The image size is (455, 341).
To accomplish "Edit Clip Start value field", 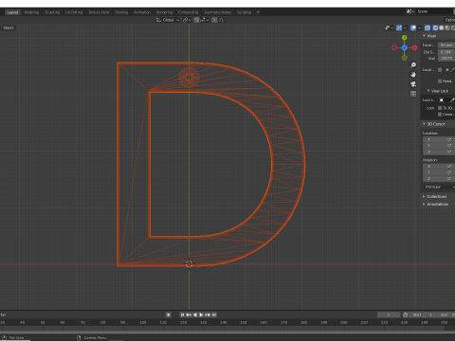I will coord(446,52).
